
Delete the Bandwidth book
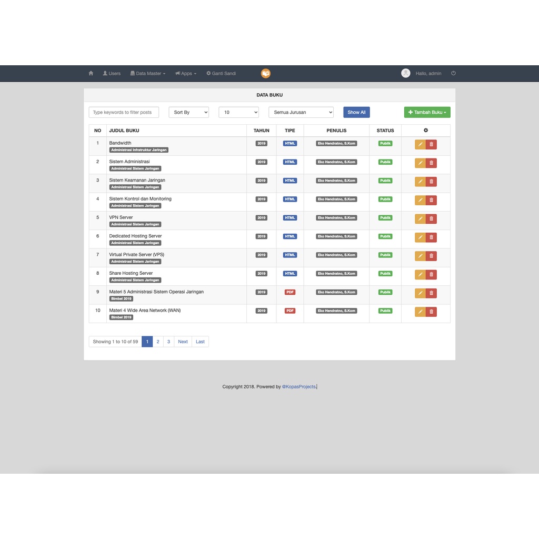point(431,144)
